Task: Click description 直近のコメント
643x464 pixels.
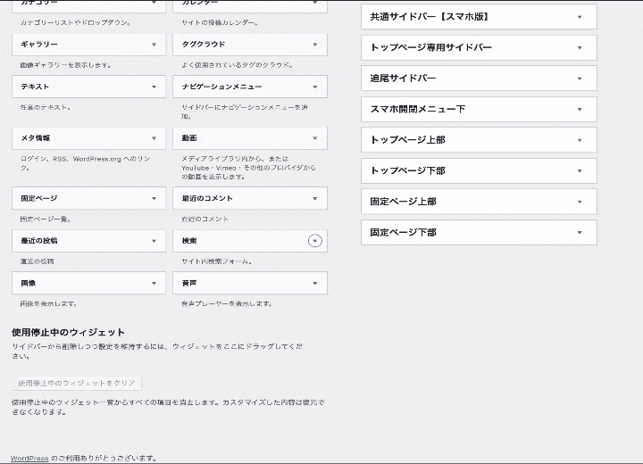Action: click(x=205, y=219)
